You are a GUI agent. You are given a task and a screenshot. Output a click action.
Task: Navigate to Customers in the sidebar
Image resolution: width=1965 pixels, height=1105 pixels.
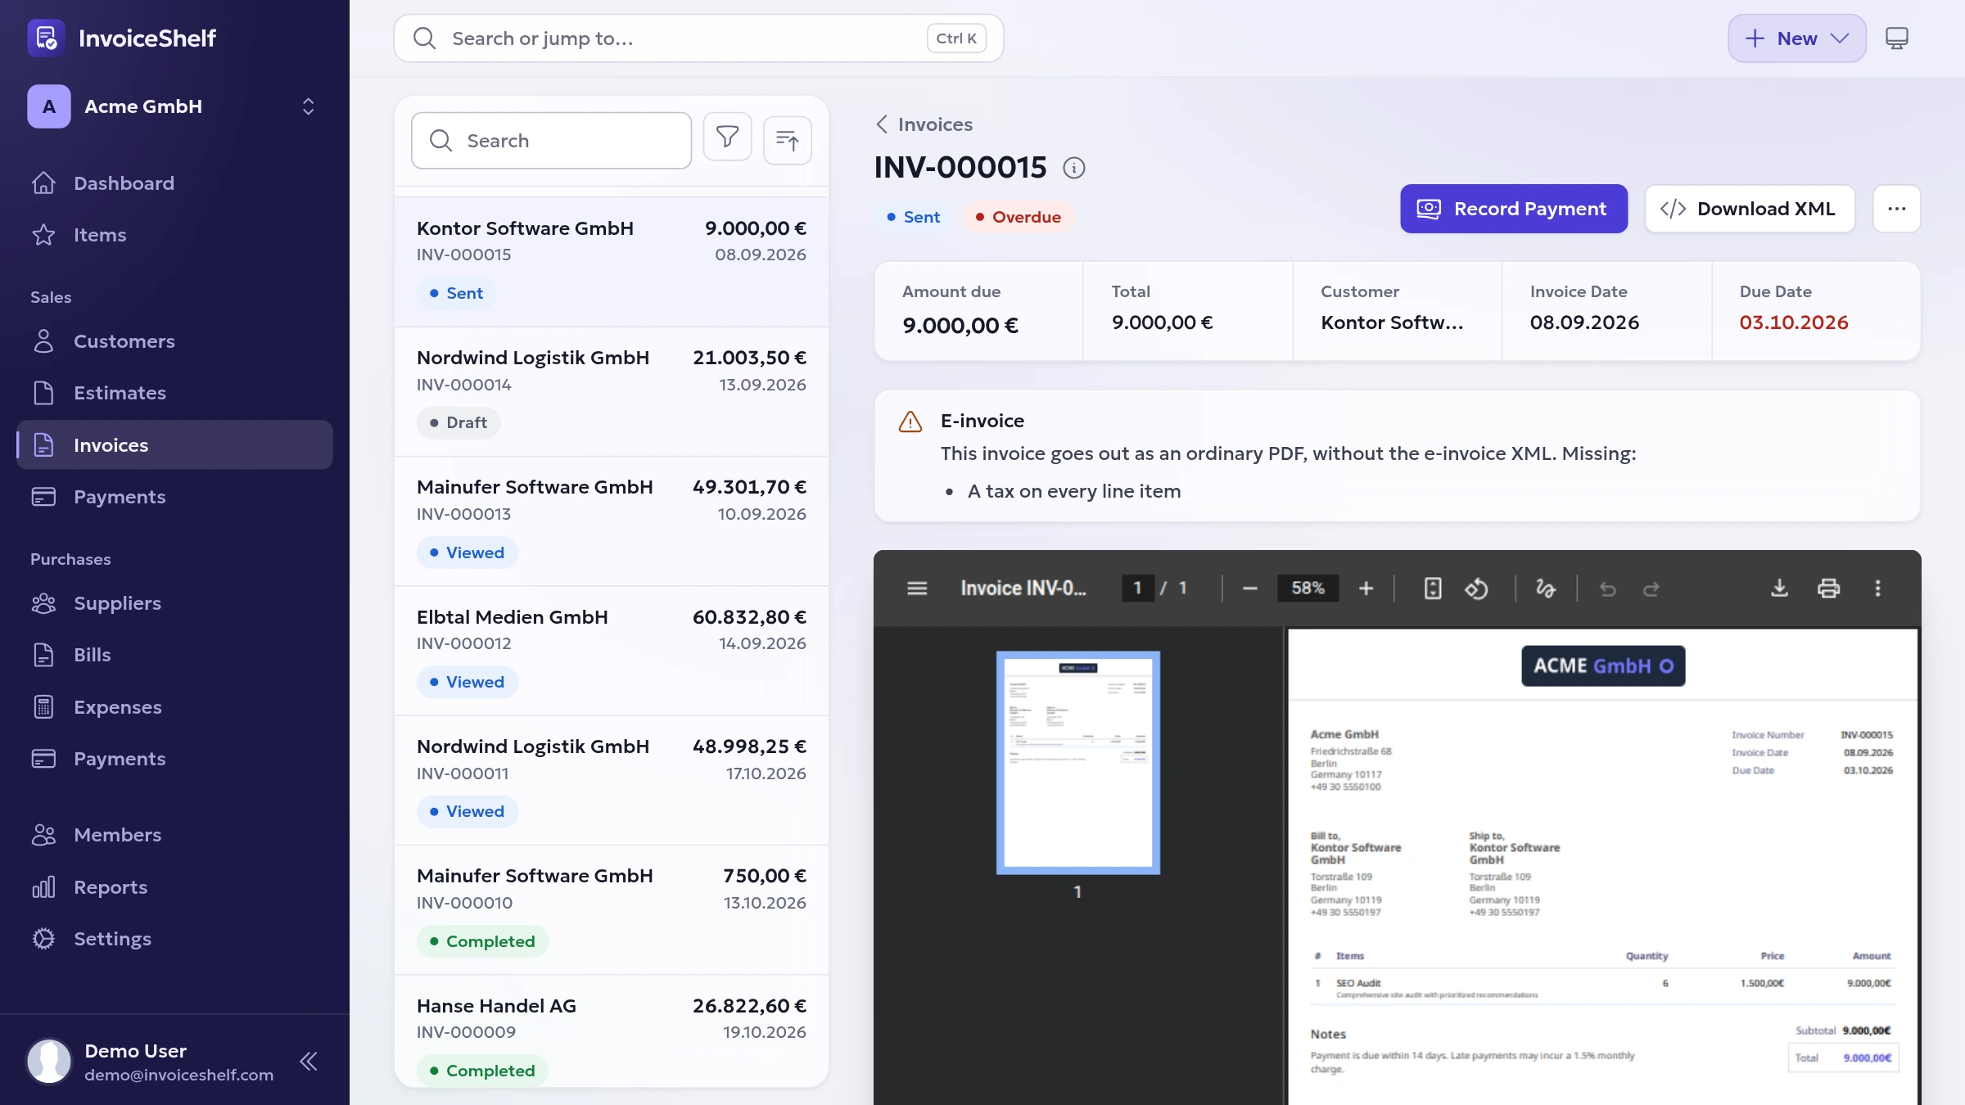pos(174,341)
